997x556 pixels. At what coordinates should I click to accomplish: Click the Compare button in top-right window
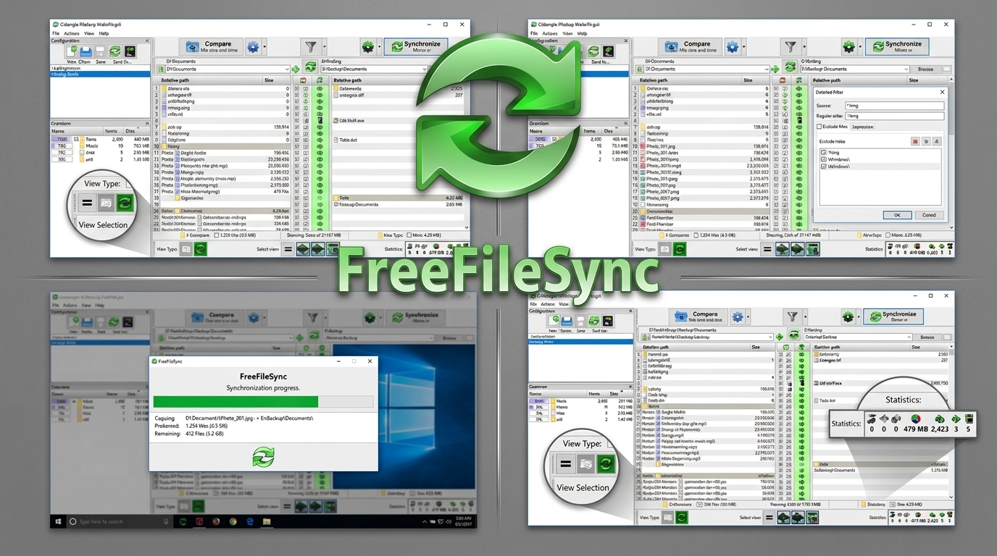pyautogui.click(x=690, y=47)
